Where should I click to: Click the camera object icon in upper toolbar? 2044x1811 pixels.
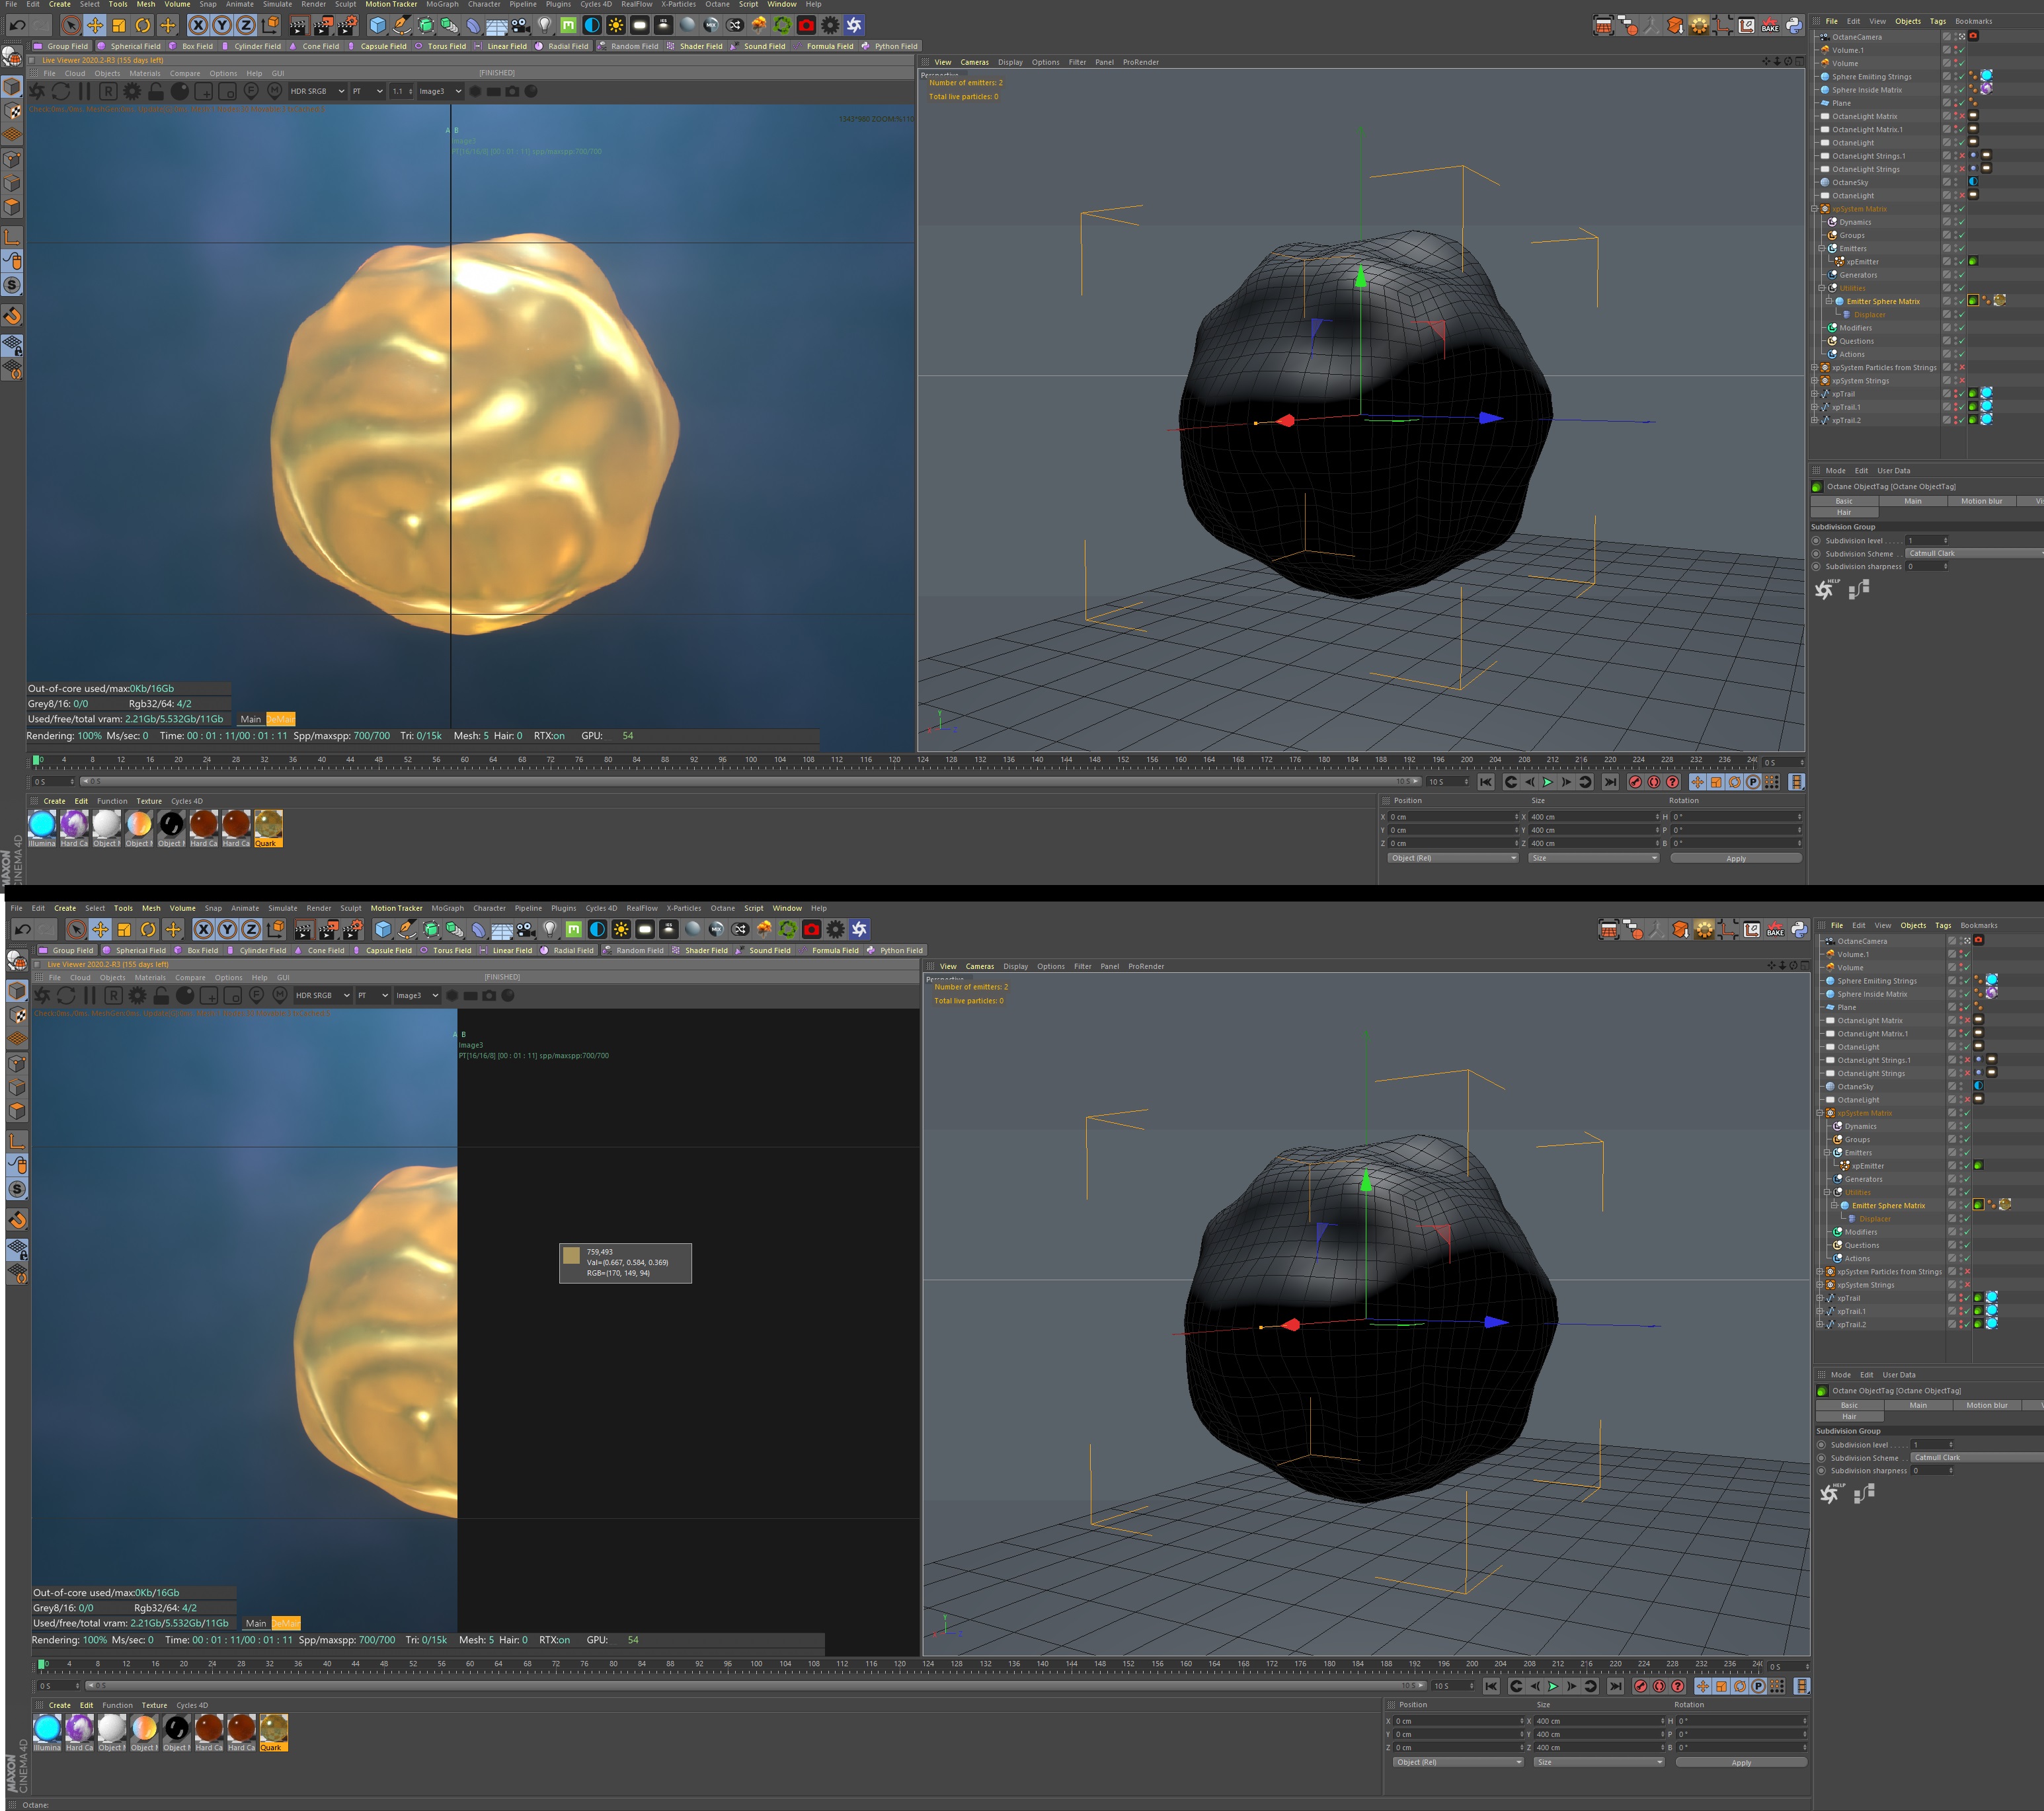[x=521, y=25]
